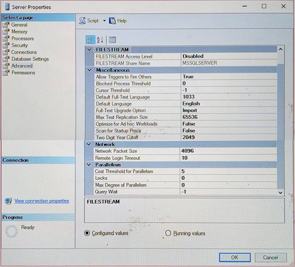
Task: Collapse the Miscellaneous category
Action: point(90,70)
